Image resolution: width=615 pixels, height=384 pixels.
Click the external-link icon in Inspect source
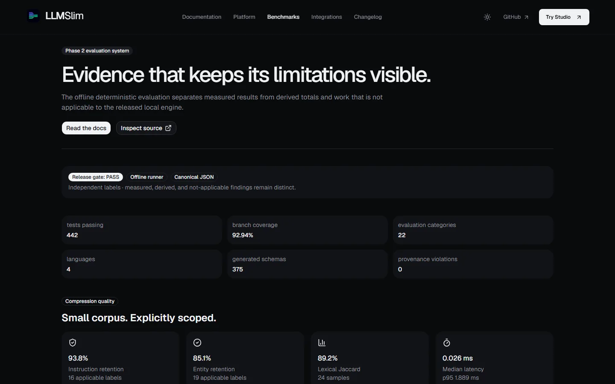pos(168,128)
